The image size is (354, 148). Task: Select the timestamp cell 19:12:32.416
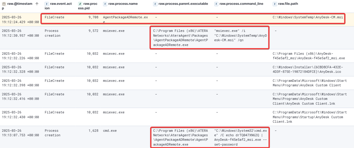point(20,97)
